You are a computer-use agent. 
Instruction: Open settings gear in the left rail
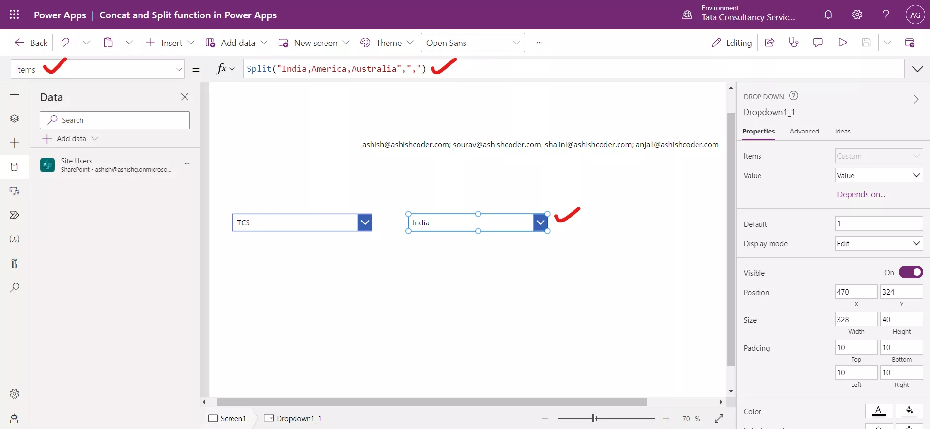tap(15, 394)
